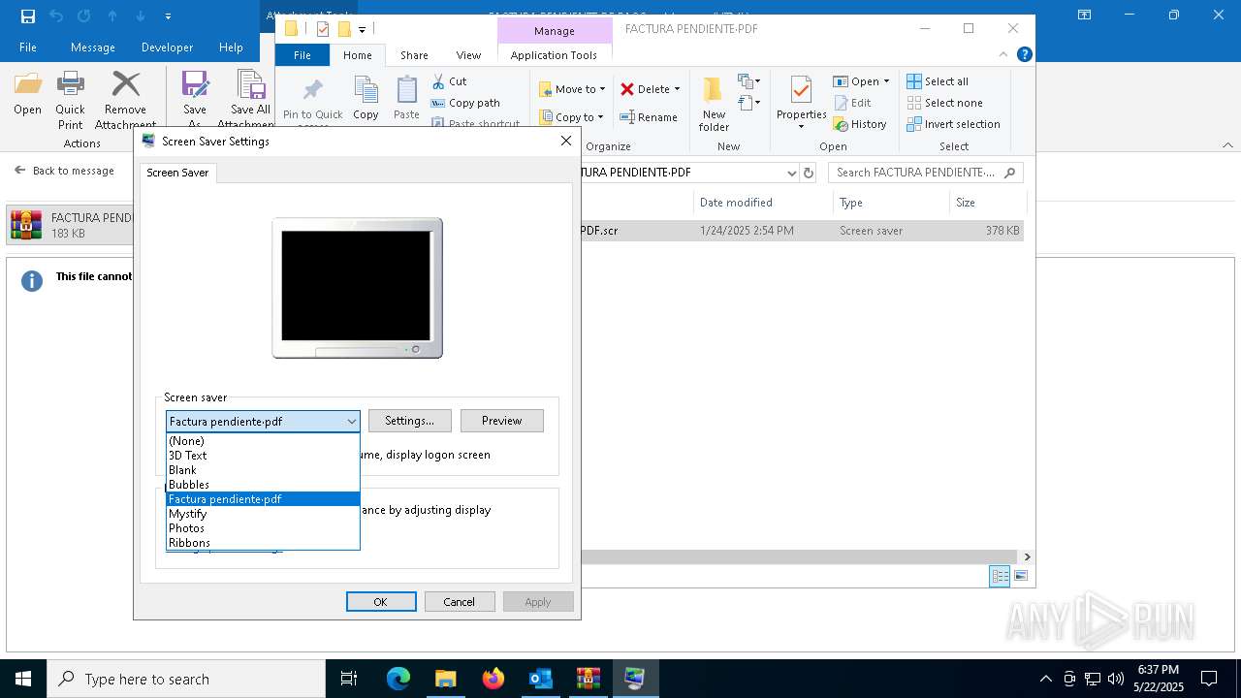Switch to Explorer Share tab
Screen dimensions: 1241x698
coord(414,55)
